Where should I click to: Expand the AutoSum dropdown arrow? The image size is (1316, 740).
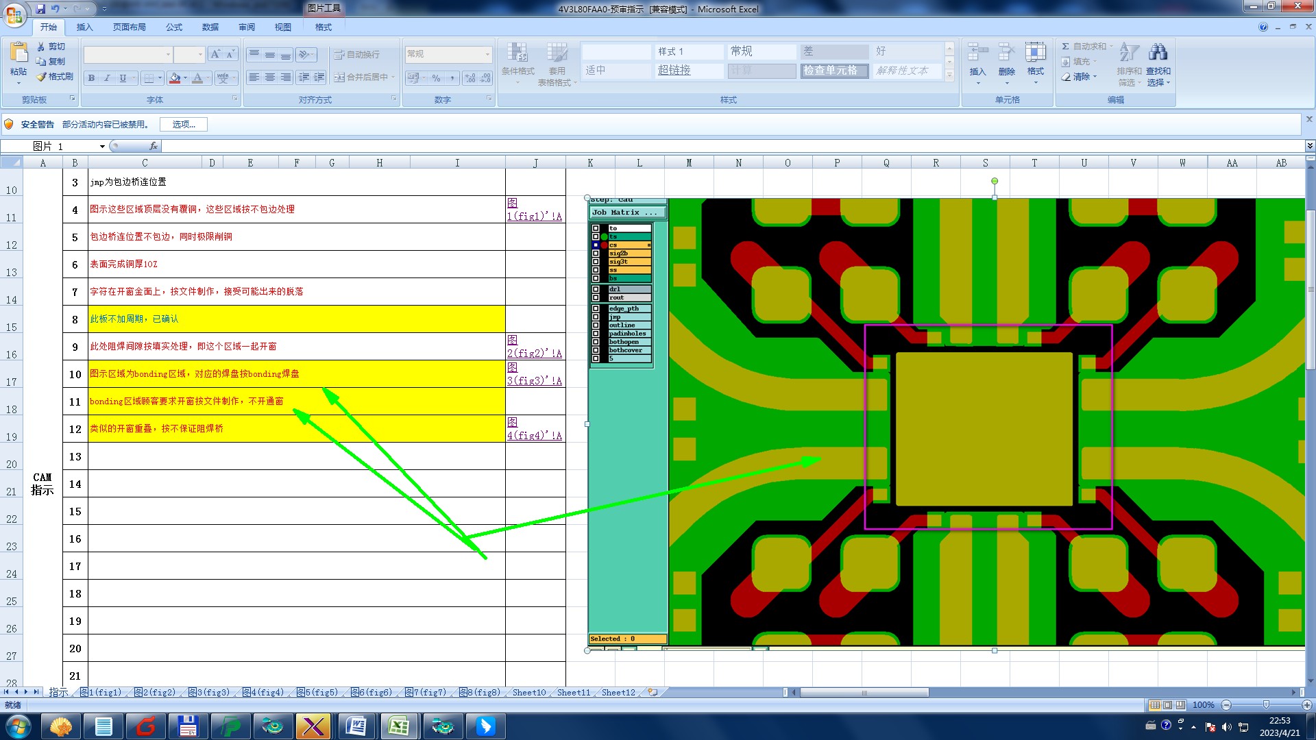tap(1111, 47)
